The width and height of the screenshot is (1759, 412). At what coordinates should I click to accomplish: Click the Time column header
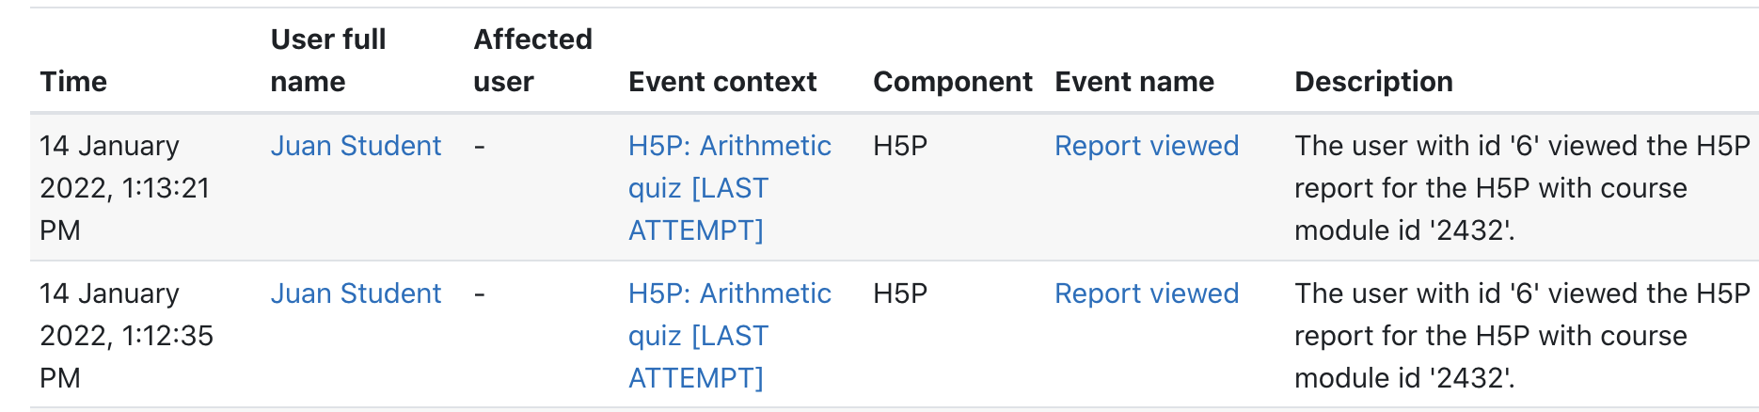point(73,82)
